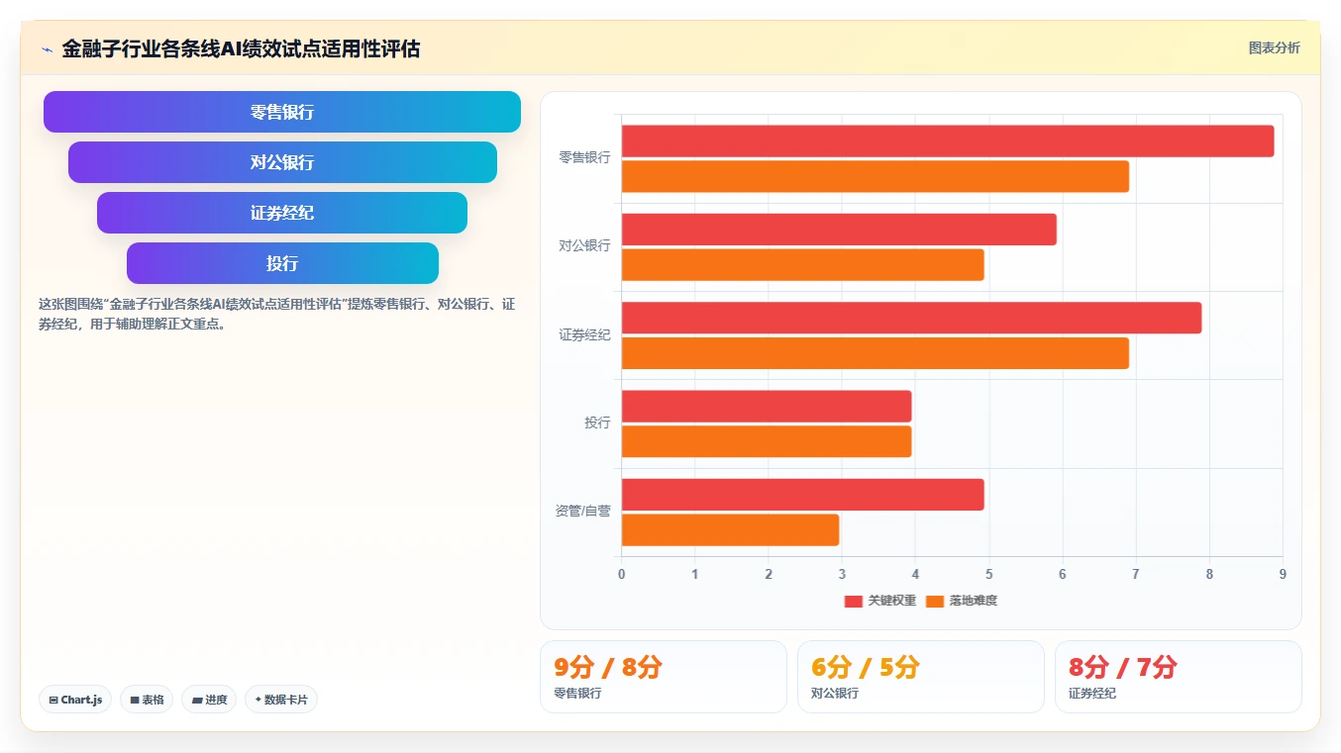Click the 资管/自营 y-axis label

click(582, 512)
